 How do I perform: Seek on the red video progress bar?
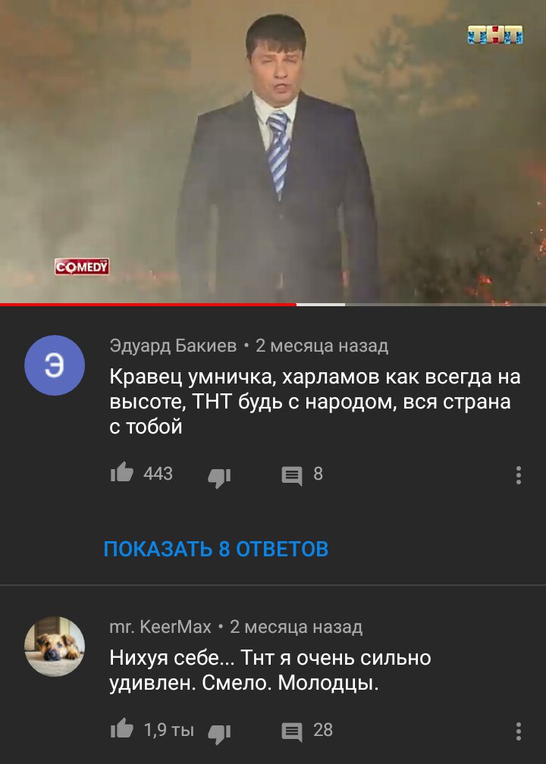(x=148, y=305)
